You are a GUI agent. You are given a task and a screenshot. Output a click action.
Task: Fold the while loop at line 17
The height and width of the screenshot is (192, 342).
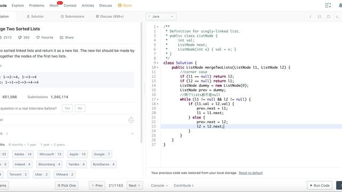[158, 99]
